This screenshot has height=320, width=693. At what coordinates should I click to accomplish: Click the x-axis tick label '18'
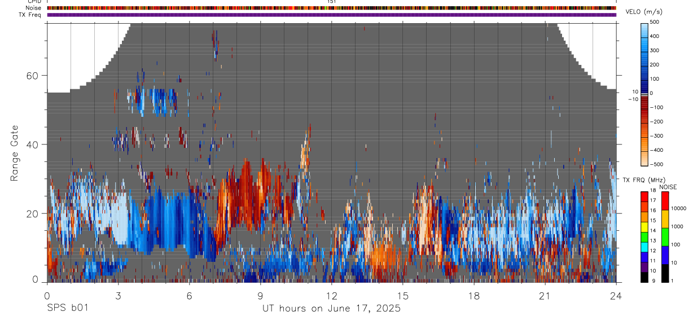pyautogui.click(x=474, y=296)
